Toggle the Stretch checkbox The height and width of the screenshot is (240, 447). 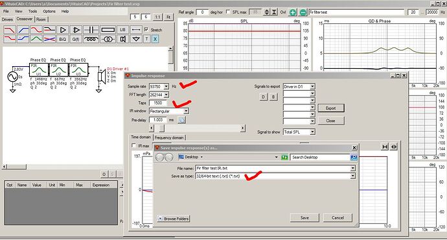tap(146, 29)
